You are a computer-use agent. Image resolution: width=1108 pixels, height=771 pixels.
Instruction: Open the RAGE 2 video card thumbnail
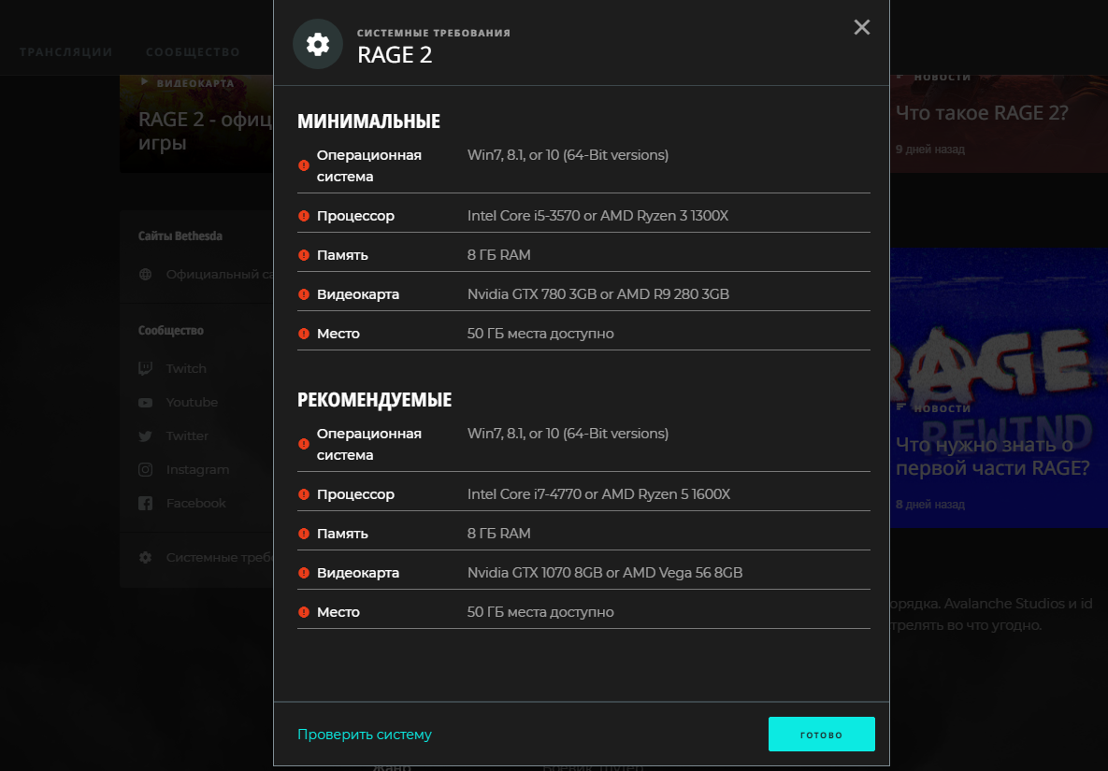(196, 123)
